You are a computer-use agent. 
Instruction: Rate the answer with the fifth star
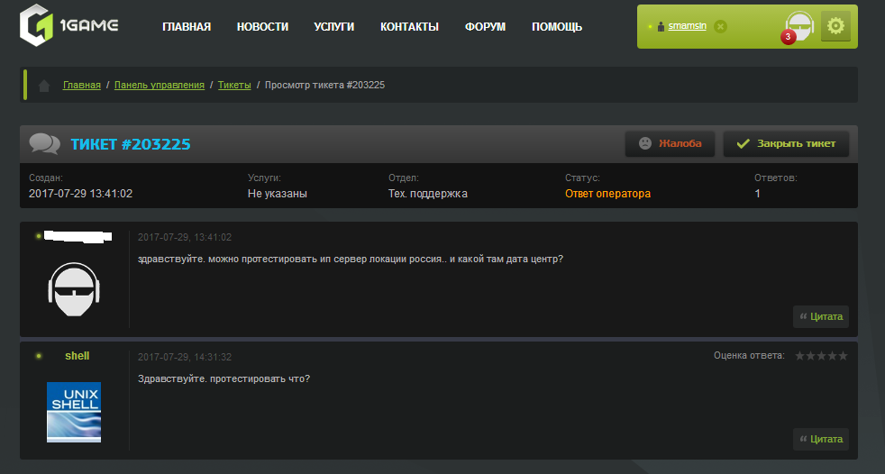843,355
